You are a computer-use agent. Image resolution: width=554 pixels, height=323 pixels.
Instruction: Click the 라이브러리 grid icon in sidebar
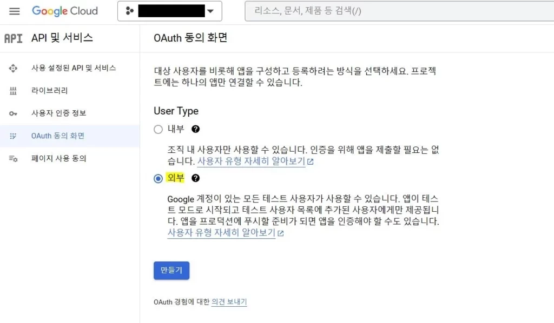coord(13,91)
